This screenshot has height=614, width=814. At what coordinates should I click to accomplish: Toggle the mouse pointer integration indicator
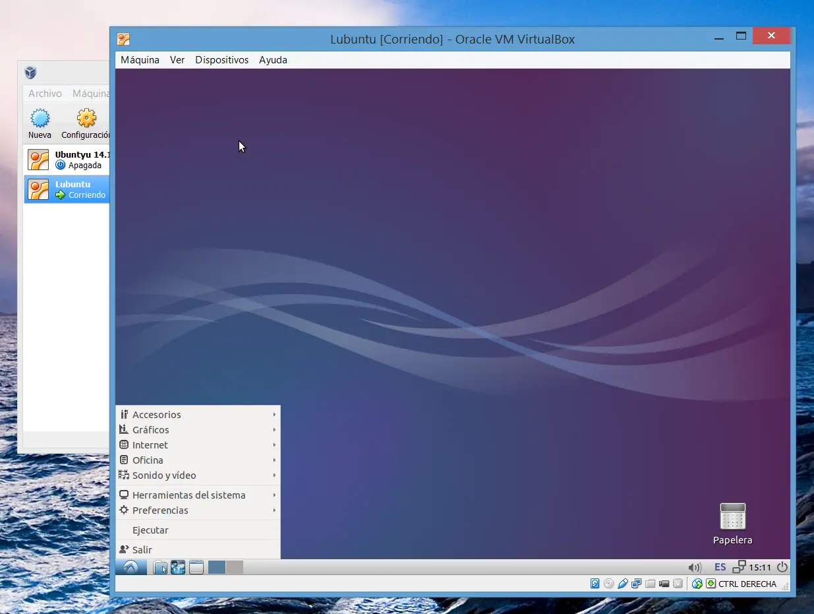click(697, 584)
